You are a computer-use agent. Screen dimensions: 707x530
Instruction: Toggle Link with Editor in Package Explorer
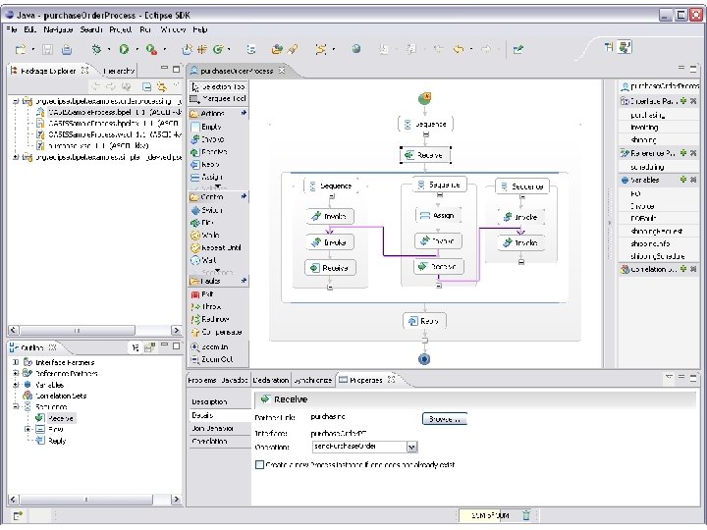pos(161,86)
